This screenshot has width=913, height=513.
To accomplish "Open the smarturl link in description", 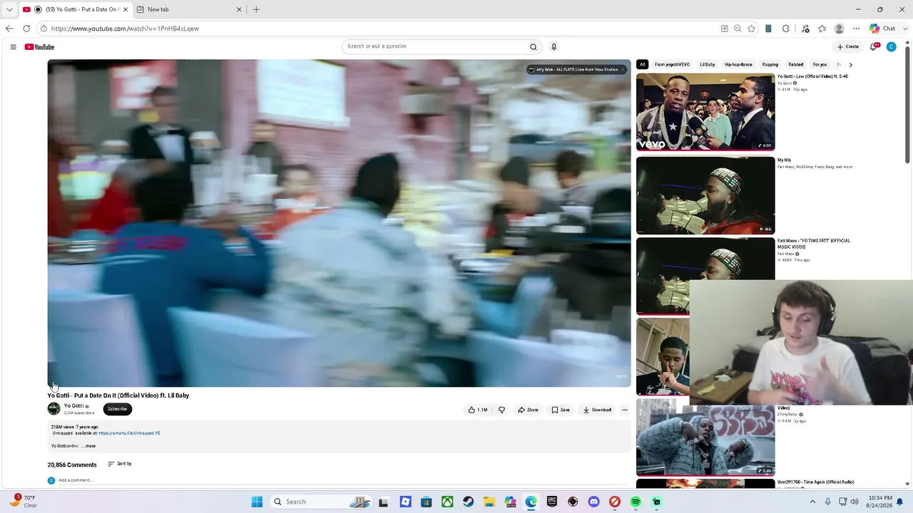I will click(x=129, y=433).
